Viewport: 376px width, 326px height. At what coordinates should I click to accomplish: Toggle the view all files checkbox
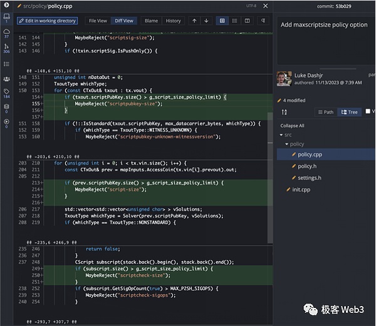click(x=368, y=111)
